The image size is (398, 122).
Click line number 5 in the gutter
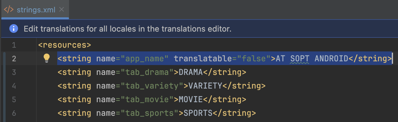[x=14, y=99]
